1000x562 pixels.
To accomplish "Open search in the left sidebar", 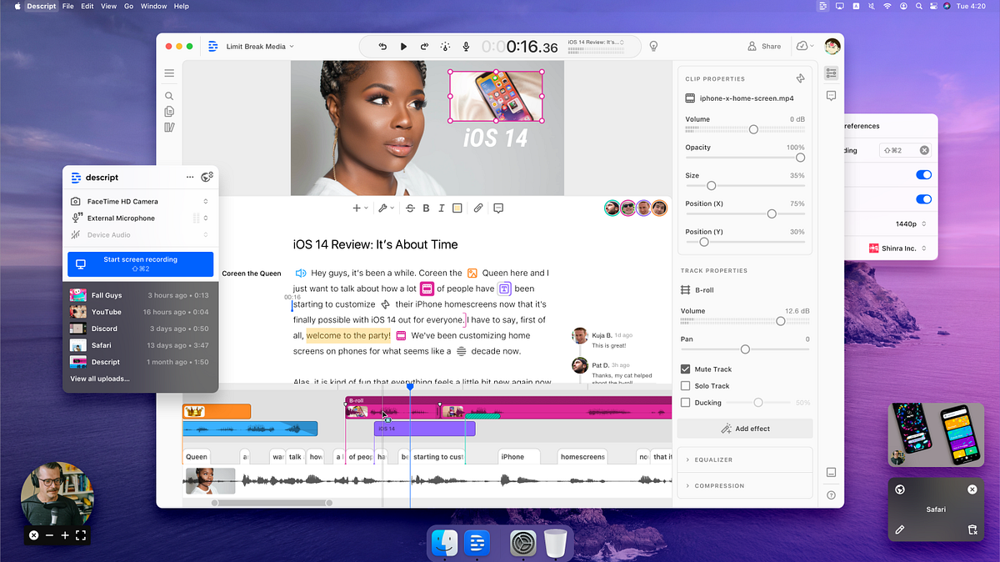I will 169,95.
